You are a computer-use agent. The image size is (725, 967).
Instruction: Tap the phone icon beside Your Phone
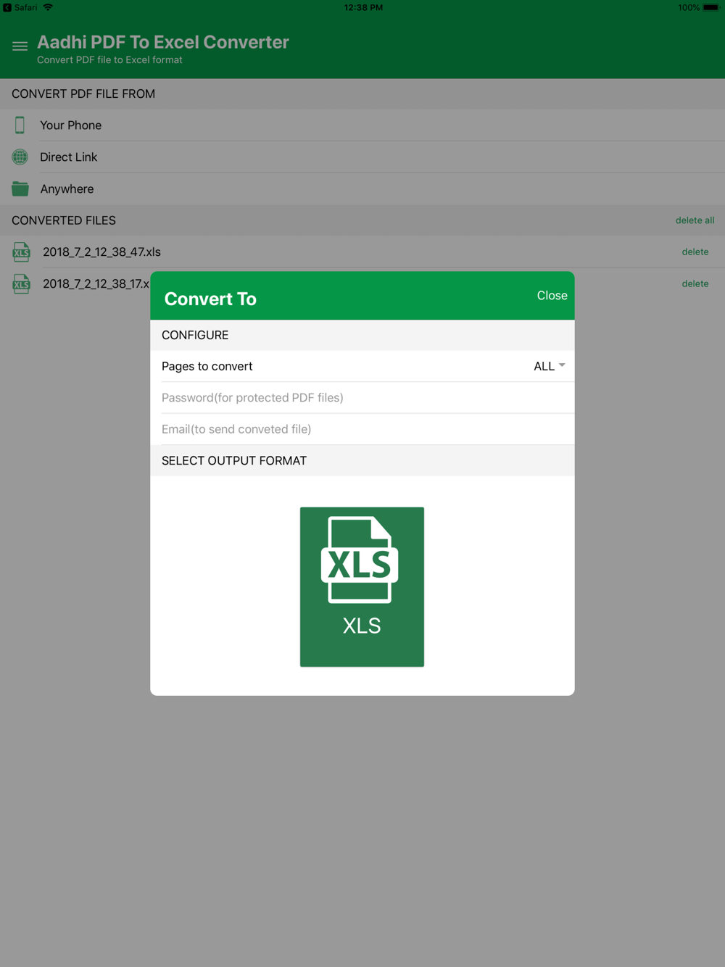20,125
